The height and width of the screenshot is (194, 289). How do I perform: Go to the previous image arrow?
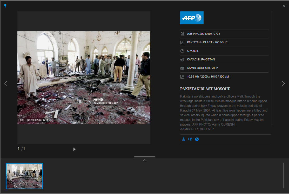pyautogui.click(x=6, y=84)
